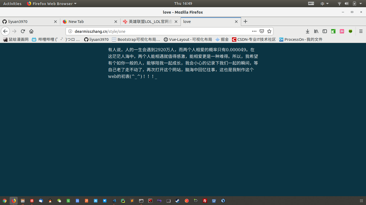
Task: Open the green monkey extension
Action: tap(350, 31)
